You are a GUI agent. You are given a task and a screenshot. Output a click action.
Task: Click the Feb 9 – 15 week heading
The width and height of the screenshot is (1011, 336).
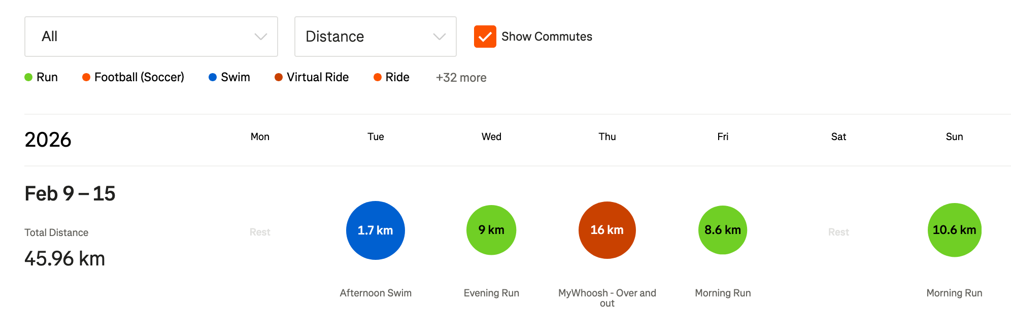point(70,193)
